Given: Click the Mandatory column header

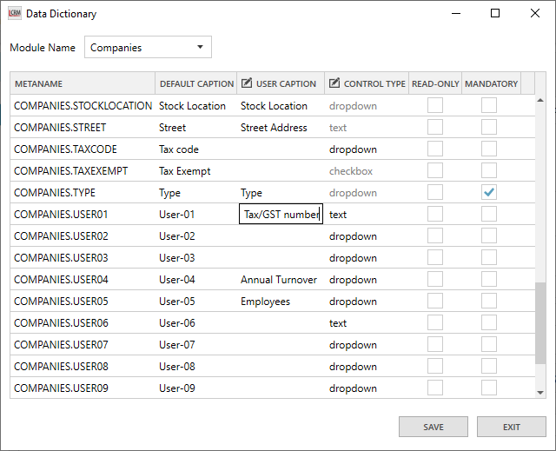Looking at the screenshot, I should coord(491,83).
